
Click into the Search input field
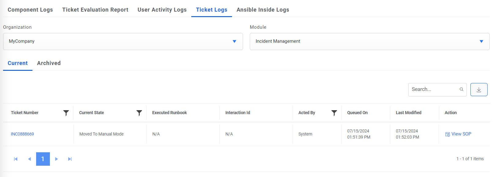click(433, 89)
